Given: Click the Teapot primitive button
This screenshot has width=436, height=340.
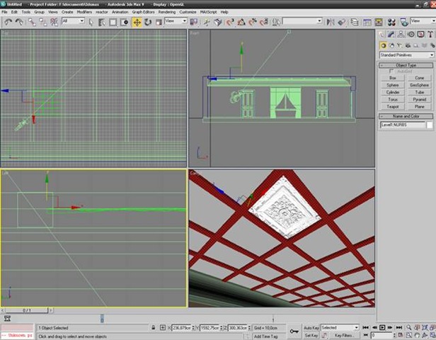Looking at the screenshot, I should 393,107.
